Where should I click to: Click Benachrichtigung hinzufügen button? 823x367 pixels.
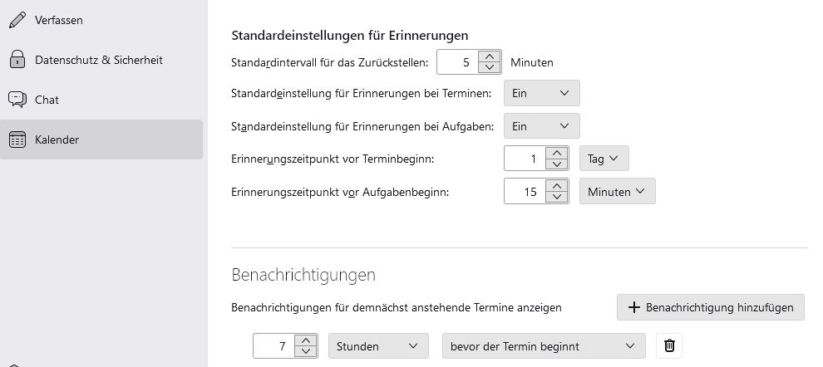(711, 307)
